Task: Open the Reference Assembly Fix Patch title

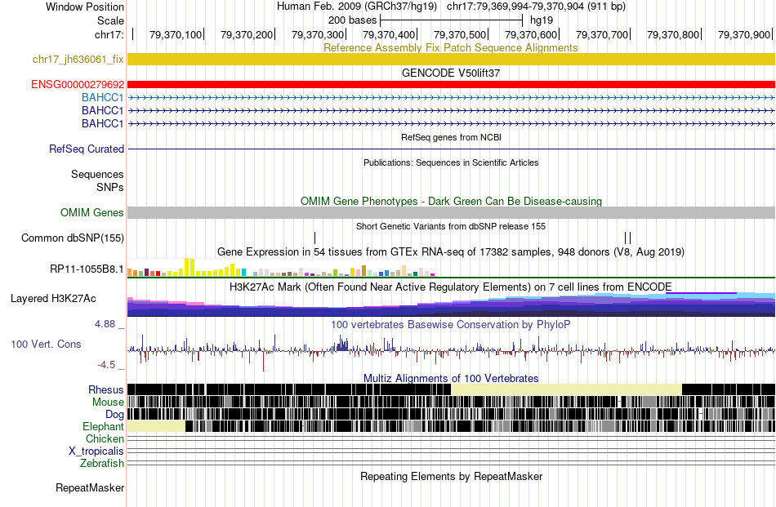Action: (x=451, y=48)
